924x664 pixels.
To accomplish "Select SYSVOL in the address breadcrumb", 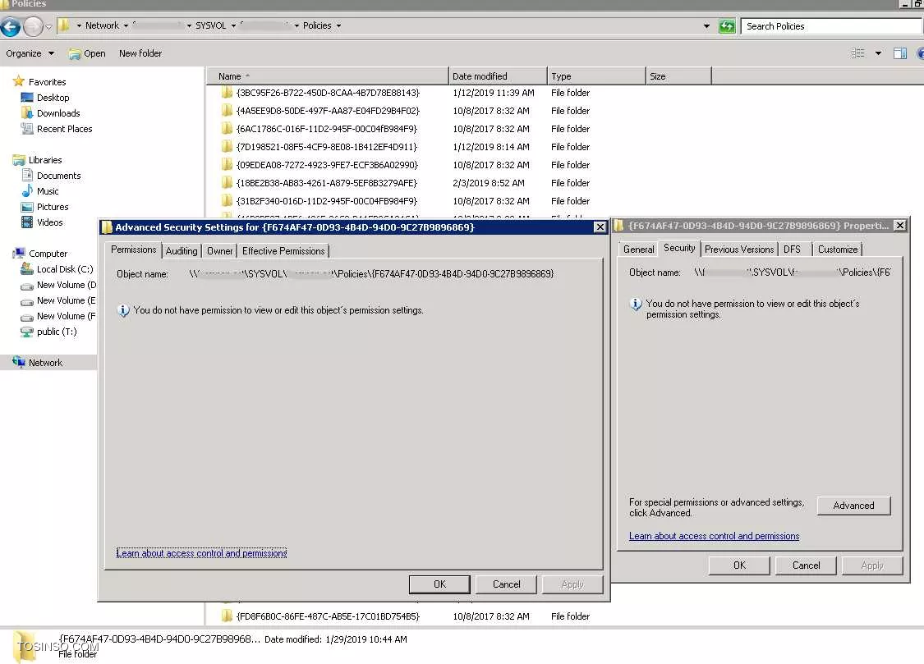I will point(211,26).
